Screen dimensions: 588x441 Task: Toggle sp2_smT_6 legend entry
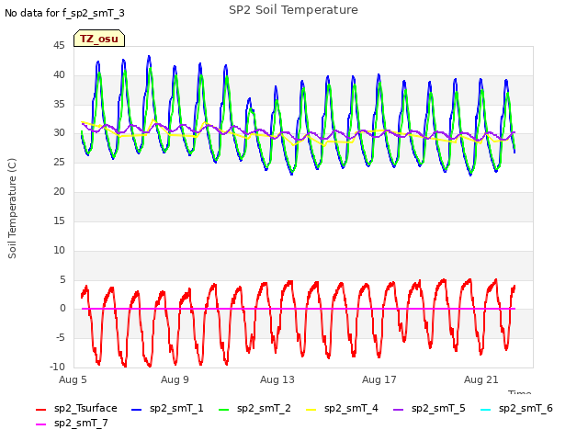click(x=516, y=408)
